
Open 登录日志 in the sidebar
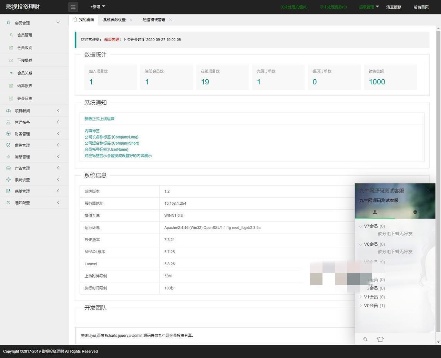tap(24, 99)
